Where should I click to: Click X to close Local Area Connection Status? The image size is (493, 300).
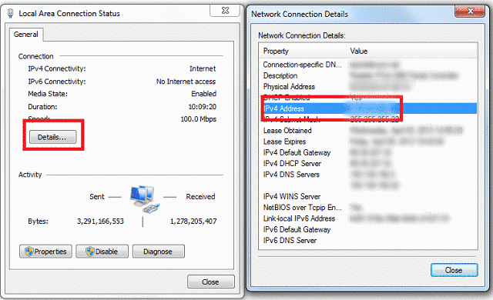225,11
